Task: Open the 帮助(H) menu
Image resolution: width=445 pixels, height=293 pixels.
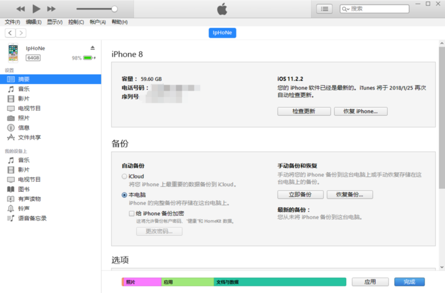Action: (119, 22)
